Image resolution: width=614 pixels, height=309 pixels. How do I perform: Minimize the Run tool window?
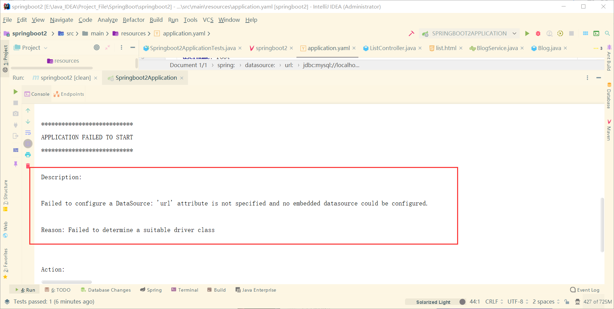599,78
